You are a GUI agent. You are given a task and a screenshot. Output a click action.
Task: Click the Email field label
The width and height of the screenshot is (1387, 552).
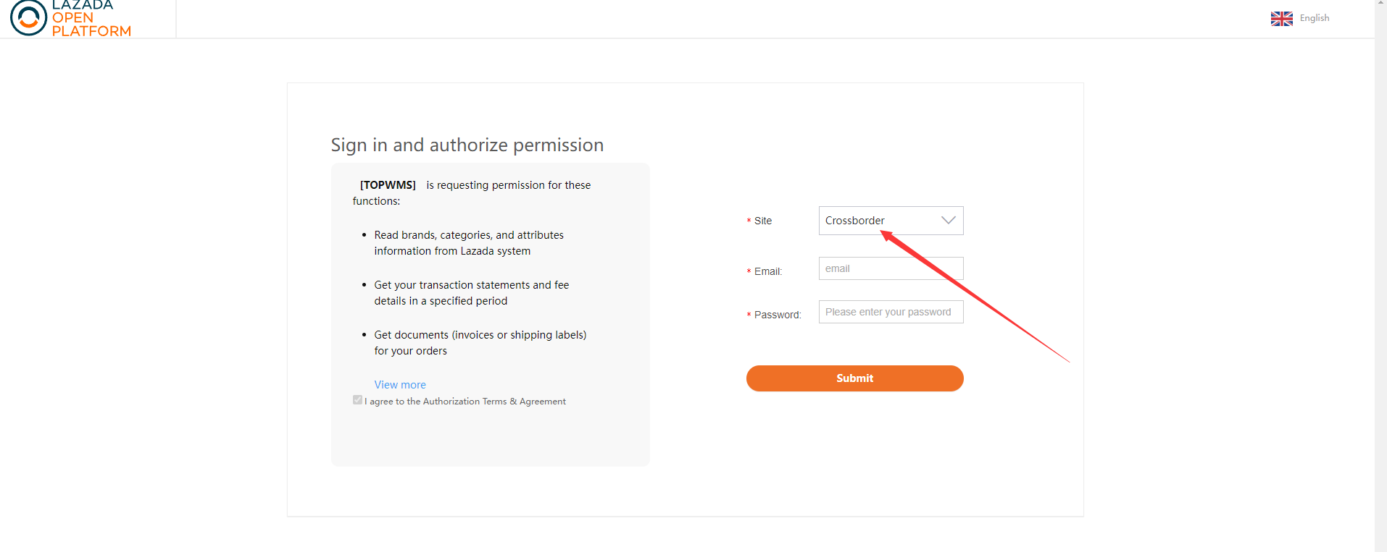pyautogui.click(x=767, y=271)
